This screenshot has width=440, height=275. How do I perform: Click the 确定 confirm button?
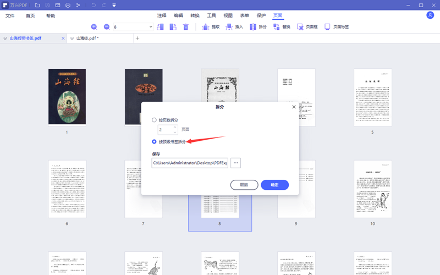point(274,185)
